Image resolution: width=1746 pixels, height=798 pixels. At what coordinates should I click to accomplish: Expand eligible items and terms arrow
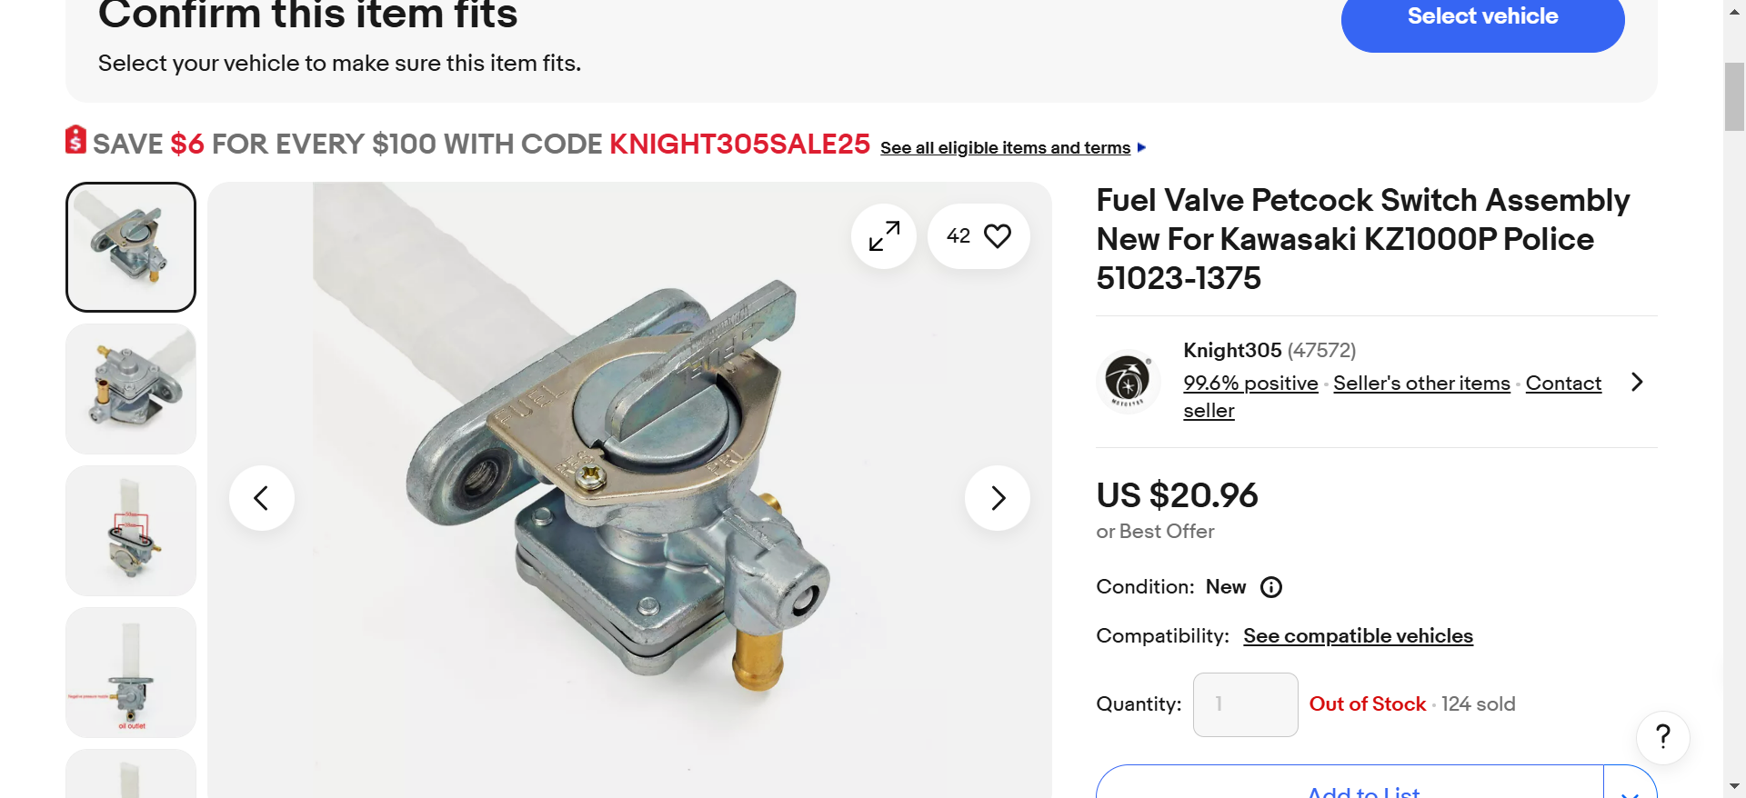[x=1142, y=147]
